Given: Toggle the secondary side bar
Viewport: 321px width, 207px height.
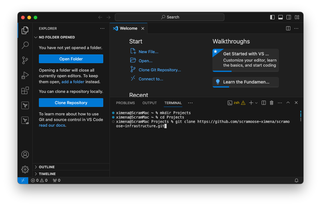Looking at the screenshot, I should point(289,17).
